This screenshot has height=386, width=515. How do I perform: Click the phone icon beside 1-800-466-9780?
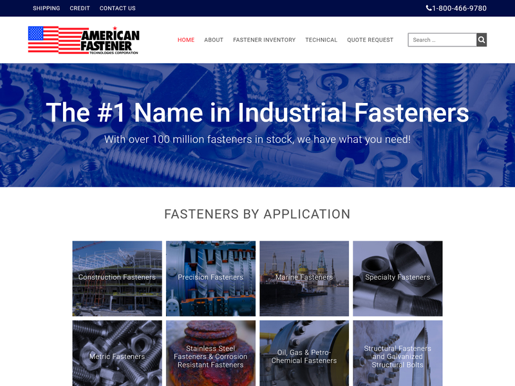[x=429, y=8]
